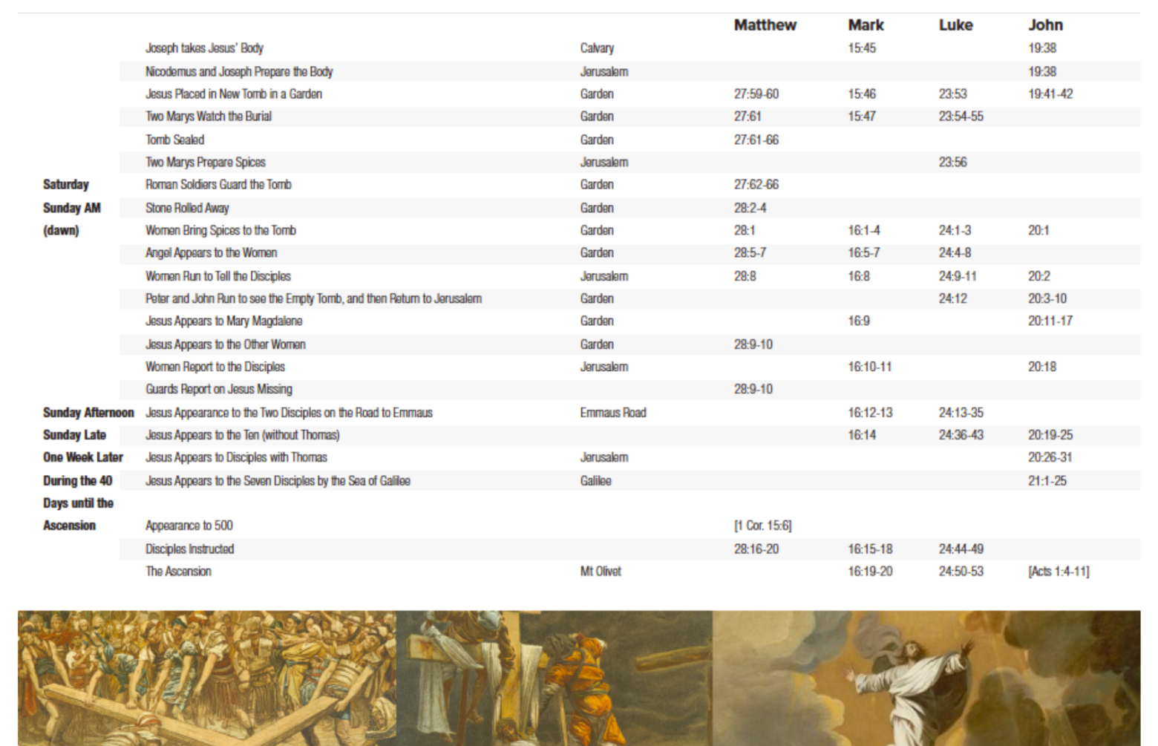1158x746 pixels.
Task: Click the Ascension painting of Jesus rising
Action: 926,678
